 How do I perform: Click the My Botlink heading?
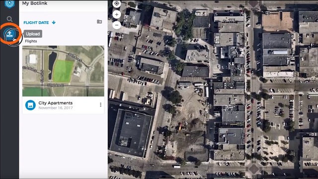tap(35, 3)
